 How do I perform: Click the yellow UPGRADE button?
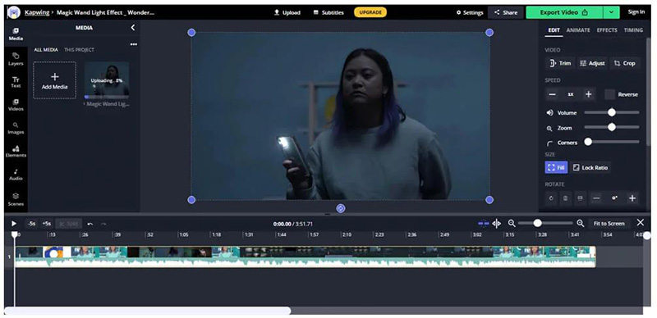(370, 12)
